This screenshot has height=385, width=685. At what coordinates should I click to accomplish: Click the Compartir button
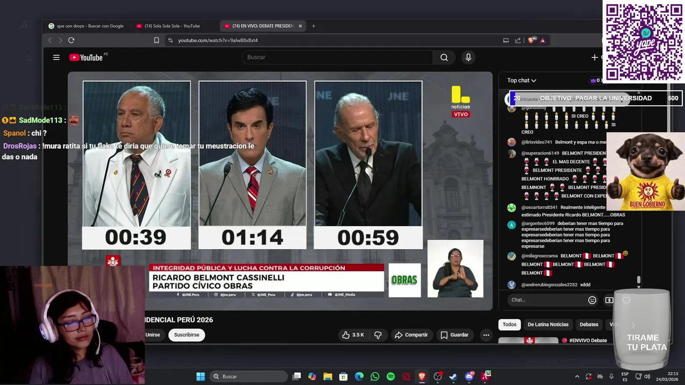click(x=411, y=335)
